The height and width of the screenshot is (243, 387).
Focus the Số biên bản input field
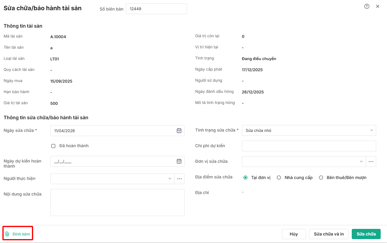tap(156, 9)
